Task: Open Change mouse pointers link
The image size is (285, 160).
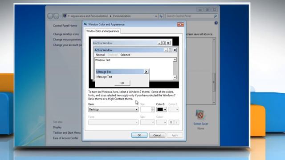Action: 67,40
